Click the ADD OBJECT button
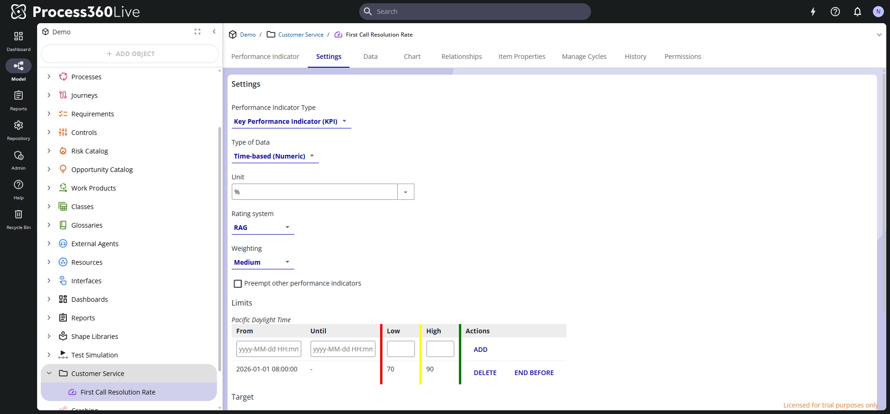 (x=130, y=54)
